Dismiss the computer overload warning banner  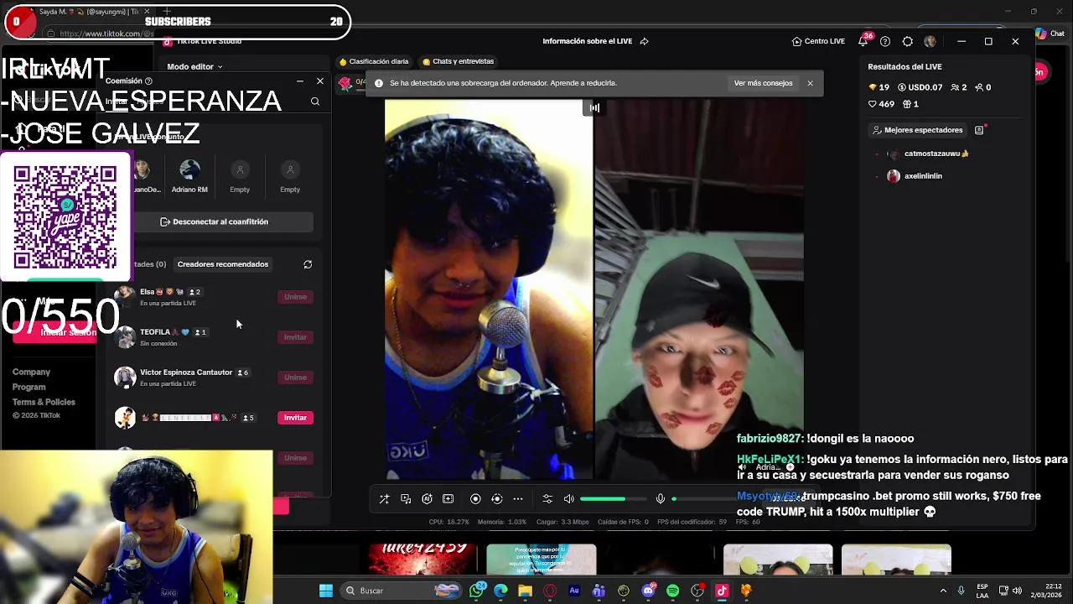pyautogui.click(x=810, y=83)
